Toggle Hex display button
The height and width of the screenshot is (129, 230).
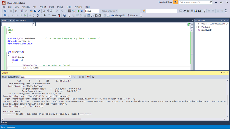(x=54, y=15)
